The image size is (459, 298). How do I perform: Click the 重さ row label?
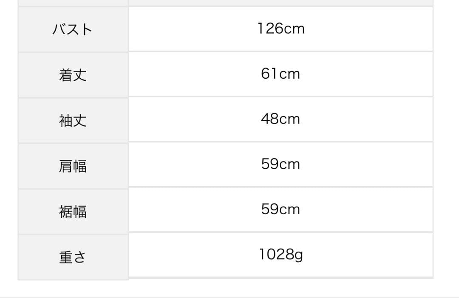pyautogui.click(x=73, y=257)
